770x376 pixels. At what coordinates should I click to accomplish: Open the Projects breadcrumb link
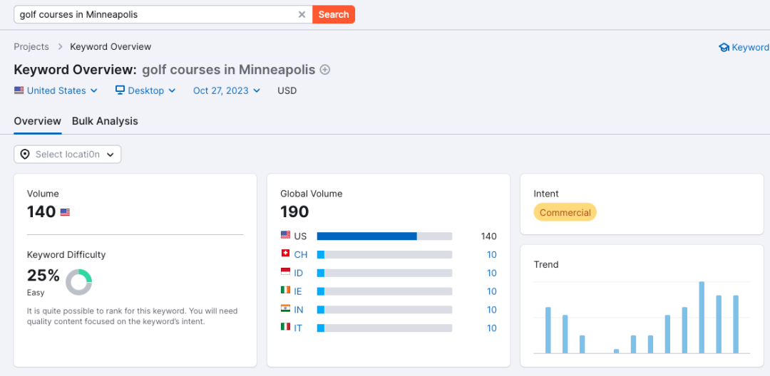point(31,47)
